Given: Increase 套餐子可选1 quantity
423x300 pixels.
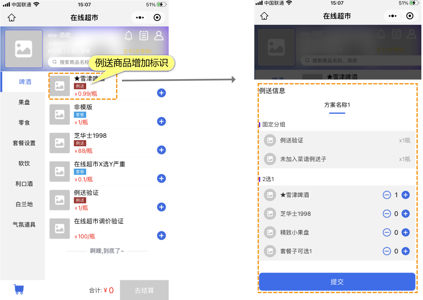Looking at the screenshot, I should click(x=406, y=251).
